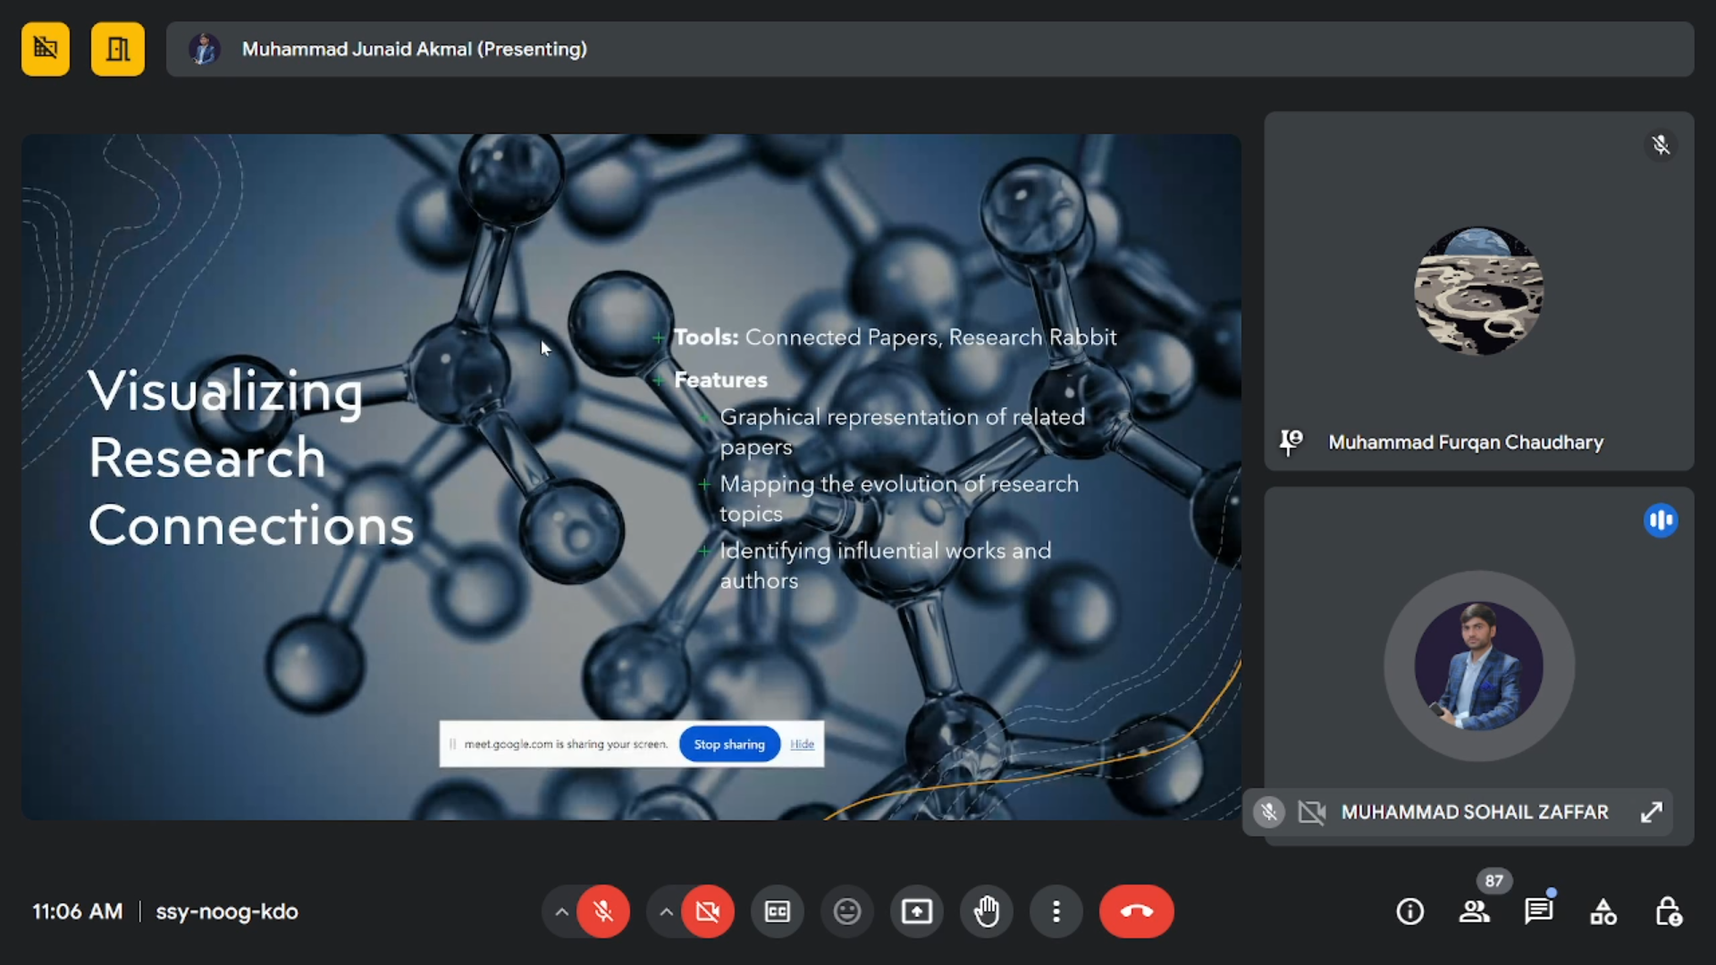Open host controls lock icon
Image resolution: width=1716 pixels, height=965 pixels.
[1668, 911]
